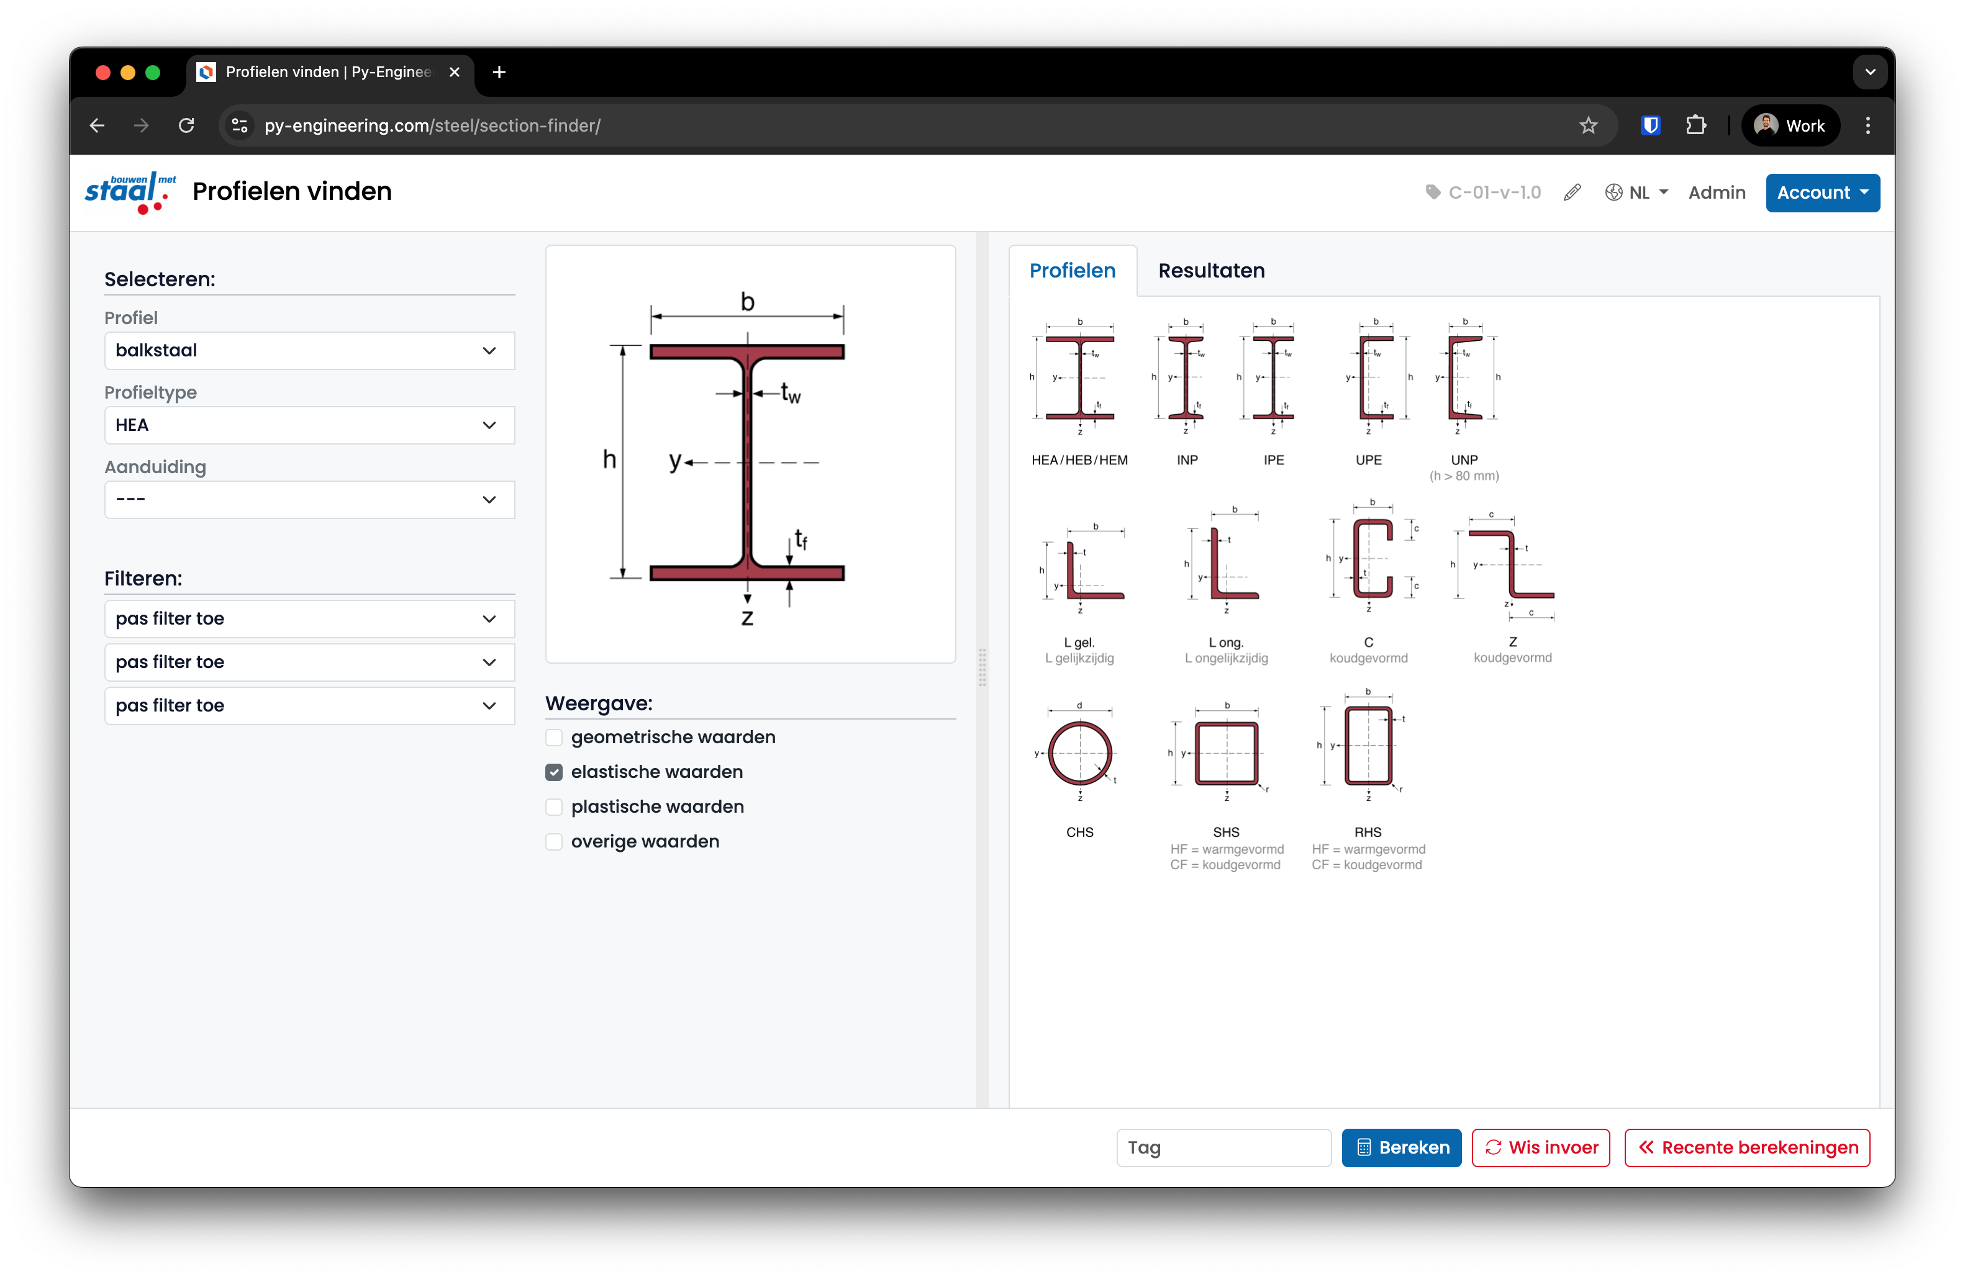Uncheck elastische waarden checkbox
The width and height of the screenshot is (1965, 1279).
[x=554, y=772]
